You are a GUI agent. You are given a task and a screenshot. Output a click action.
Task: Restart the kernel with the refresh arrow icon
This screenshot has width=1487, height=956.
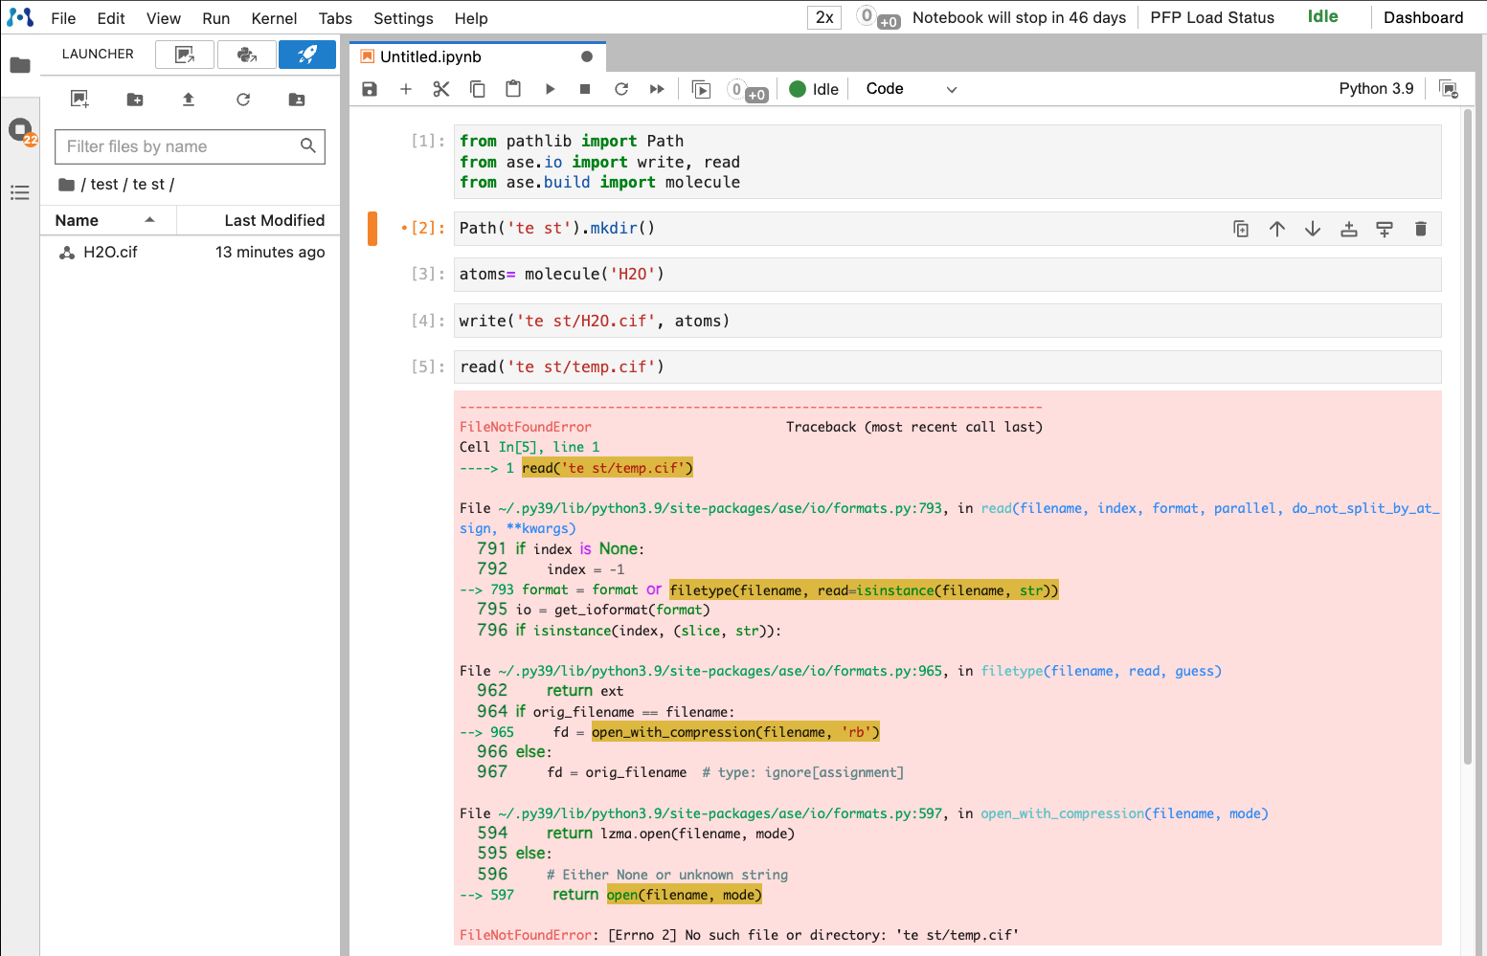[x=621, y=89]
